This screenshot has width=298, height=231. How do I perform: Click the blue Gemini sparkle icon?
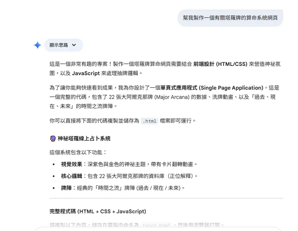tap(37, 45)
